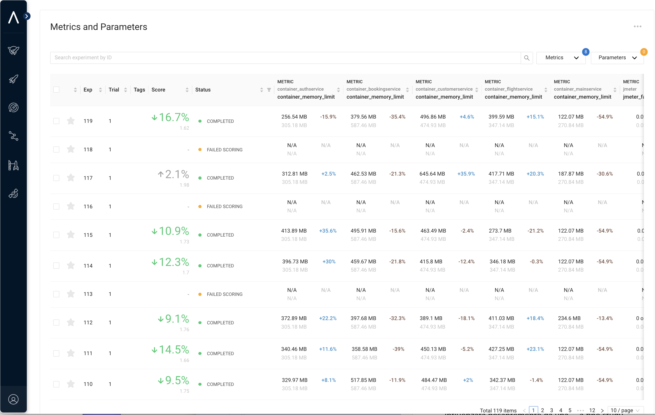The height and width of the screenshot is (415, 655).
Task: Expand the sidebar with the arrow button
Action: coord(27,16)
